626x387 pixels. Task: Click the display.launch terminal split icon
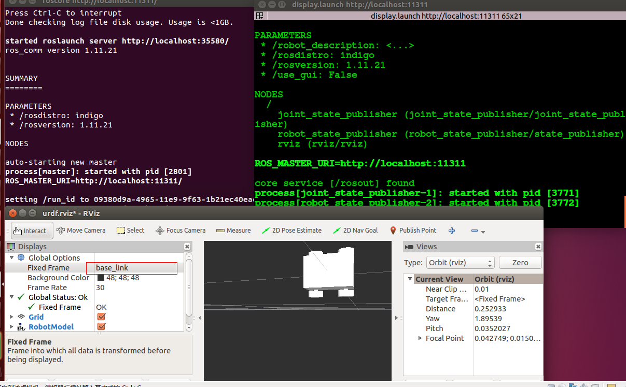tap(260, 16)
